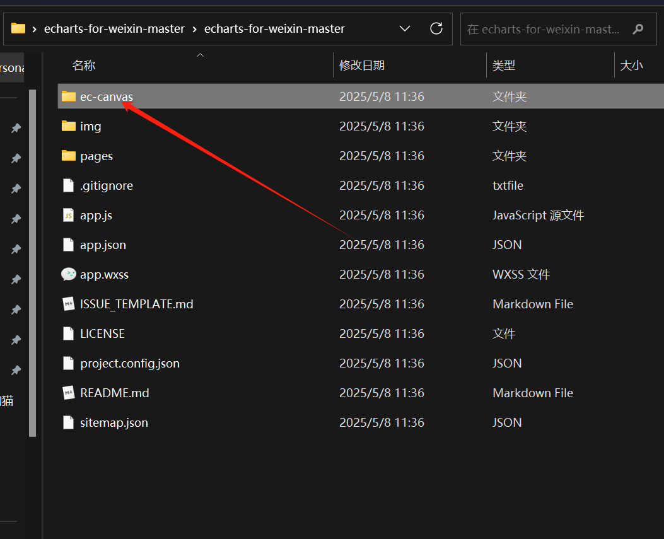Screen dimensions: 664x539
Task: Select the pages folder name
Action: pyautogui.click(x=96, y=156)
